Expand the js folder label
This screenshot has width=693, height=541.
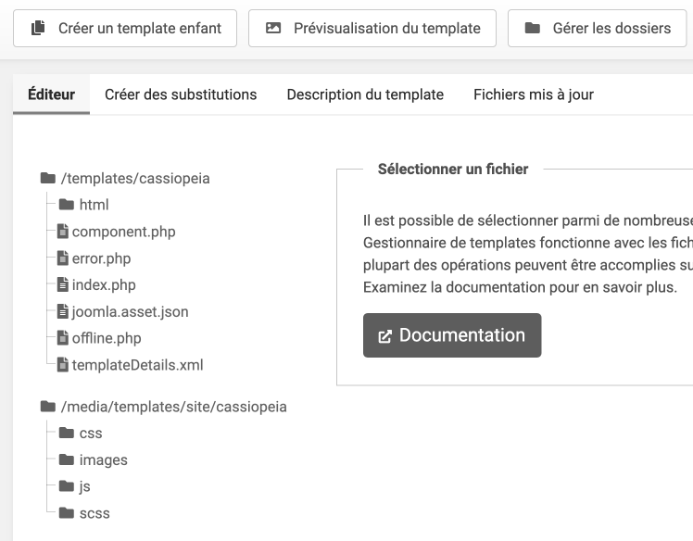pyautogui.click(x=85, y=486)
